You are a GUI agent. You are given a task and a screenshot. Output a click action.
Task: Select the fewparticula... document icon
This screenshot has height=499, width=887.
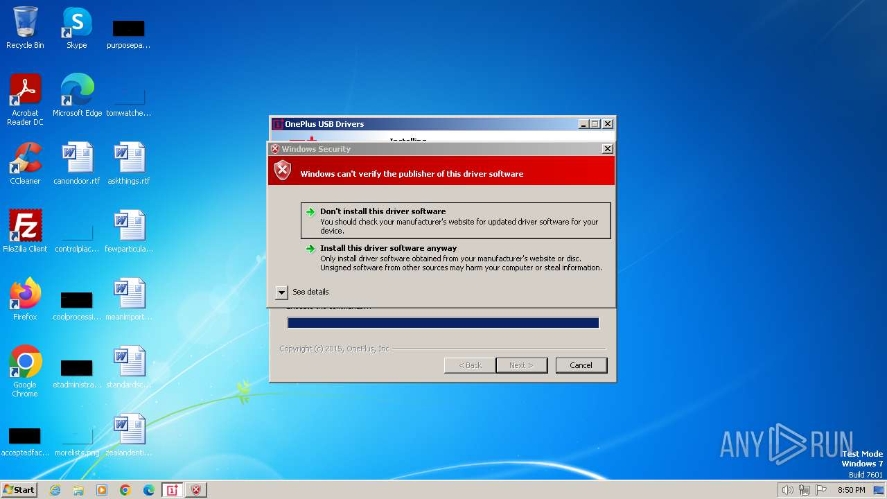pos(129,231)
